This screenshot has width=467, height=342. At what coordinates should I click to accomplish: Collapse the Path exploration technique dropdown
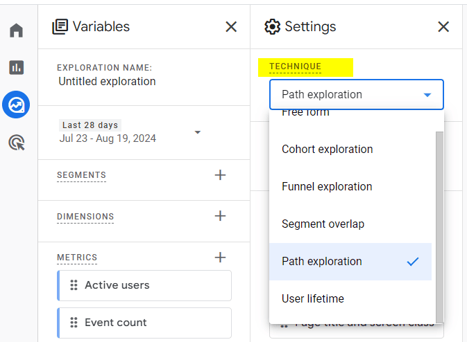pos(427,95)
